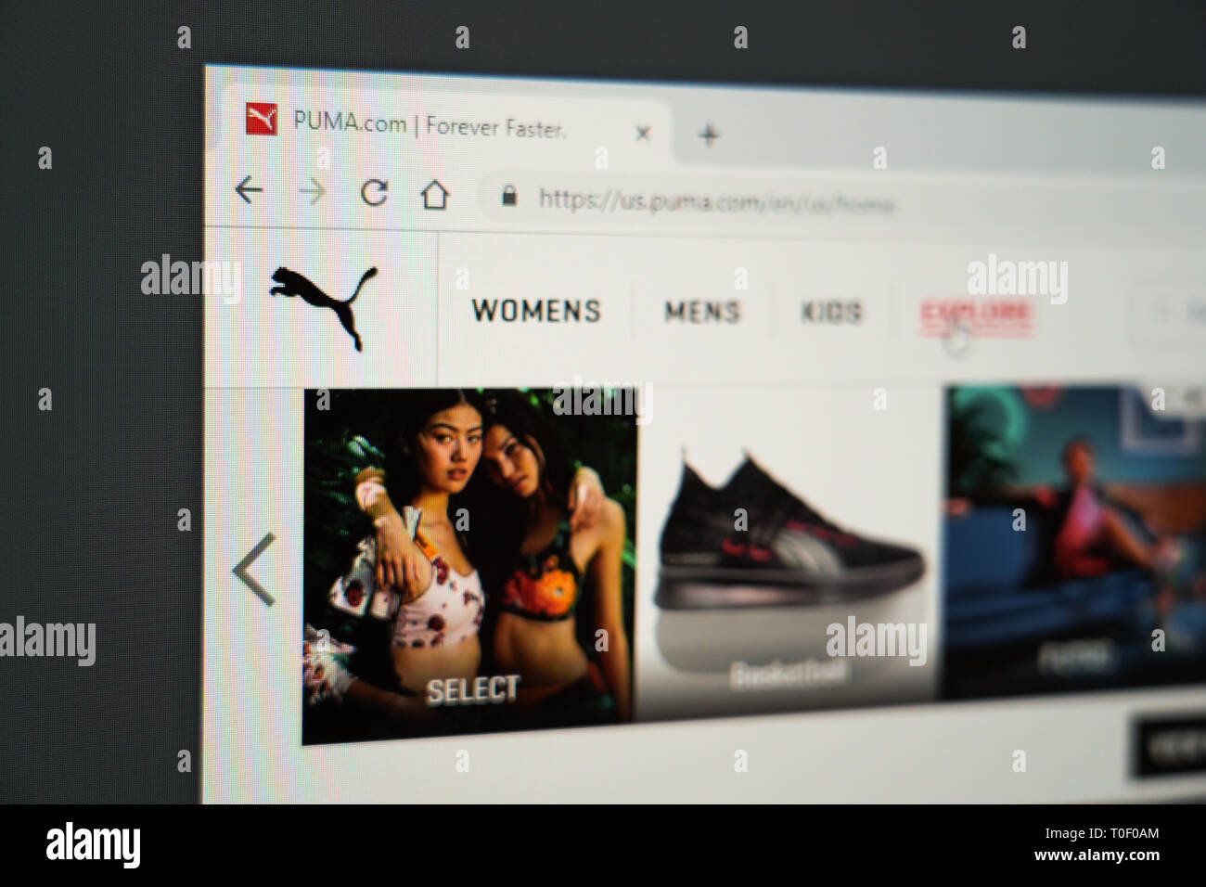Screen dimensions: 1206x887
Task: Go to the browser home icon
Action: click(434, 195)
